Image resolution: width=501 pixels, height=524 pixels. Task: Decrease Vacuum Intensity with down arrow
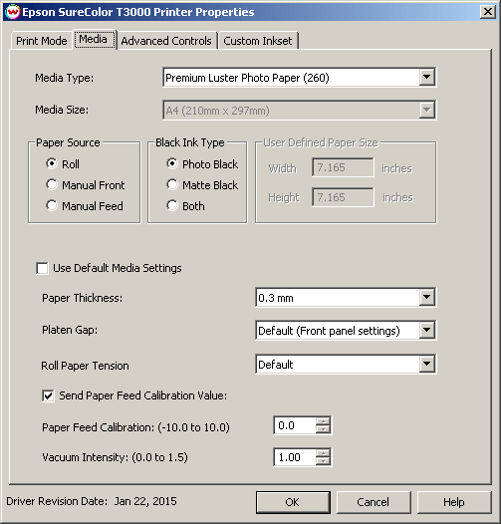pyautogui.click(x=323, y=461)
